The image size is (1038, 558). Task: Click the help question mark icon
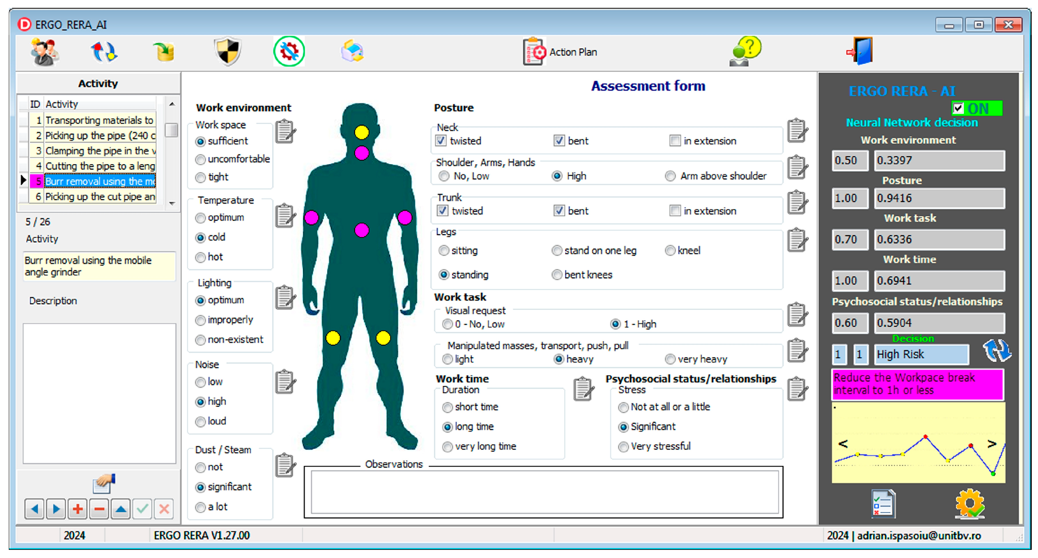[745, 52]
